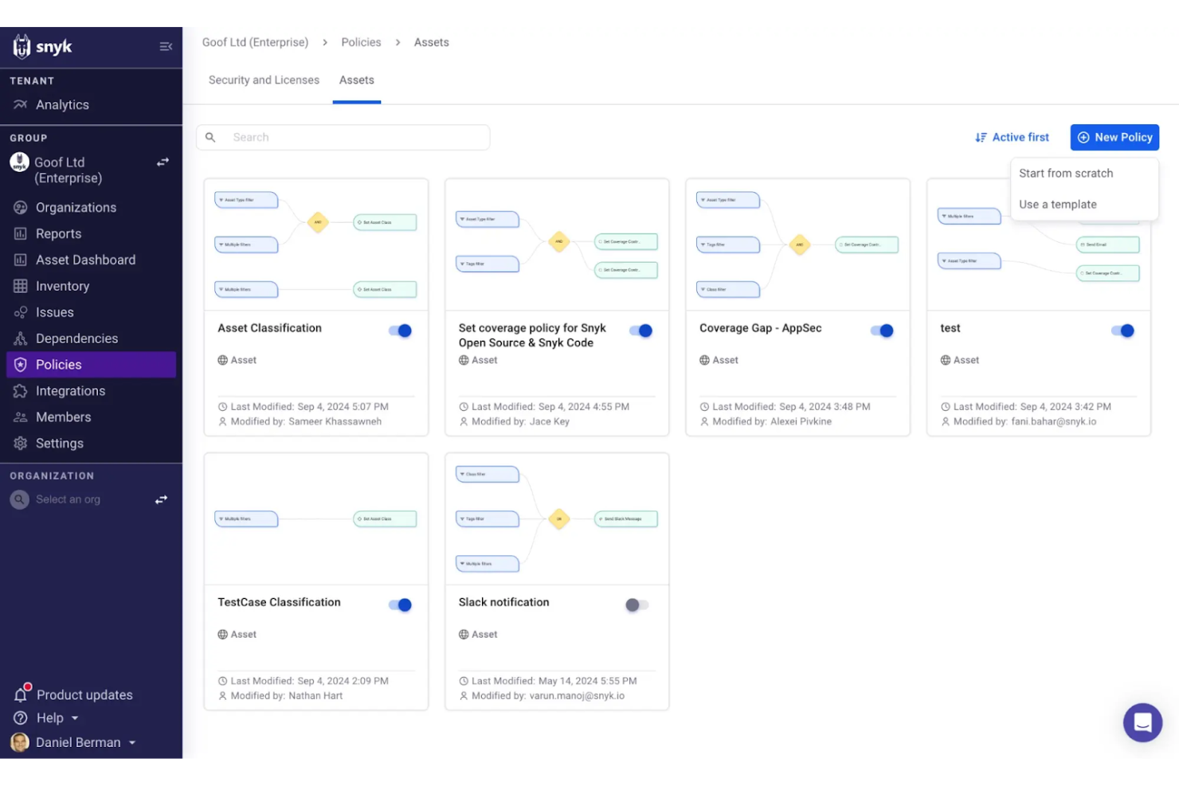Disable the Coverage Gap - AppSec policy
The image size is (1179, 786).
click(x=882, y=330)
